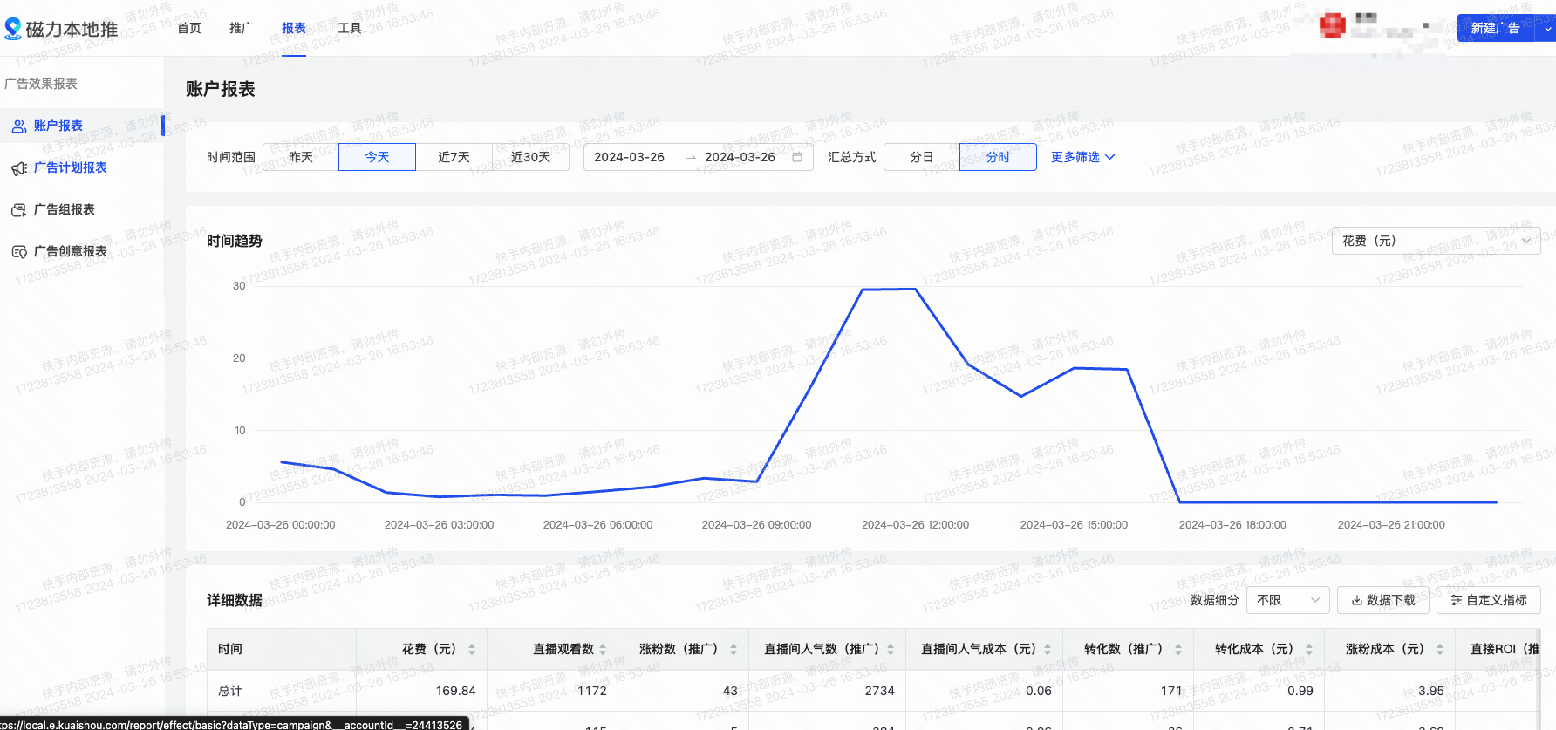Click 总计 直播间人气成本 value 0.06
The height and width of the screenshot is (730, 1556).
(x=1038, y=691)
